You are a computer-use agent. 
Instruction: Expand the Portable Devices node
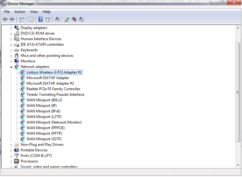coord(11,150)
